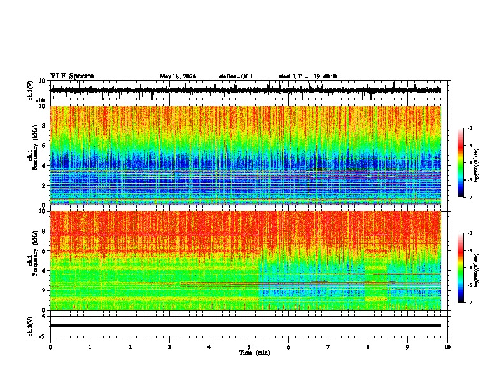This screenshot has height=389, width=504.
Task: Click time axis tick label '8'
Action: coord(368,347)
